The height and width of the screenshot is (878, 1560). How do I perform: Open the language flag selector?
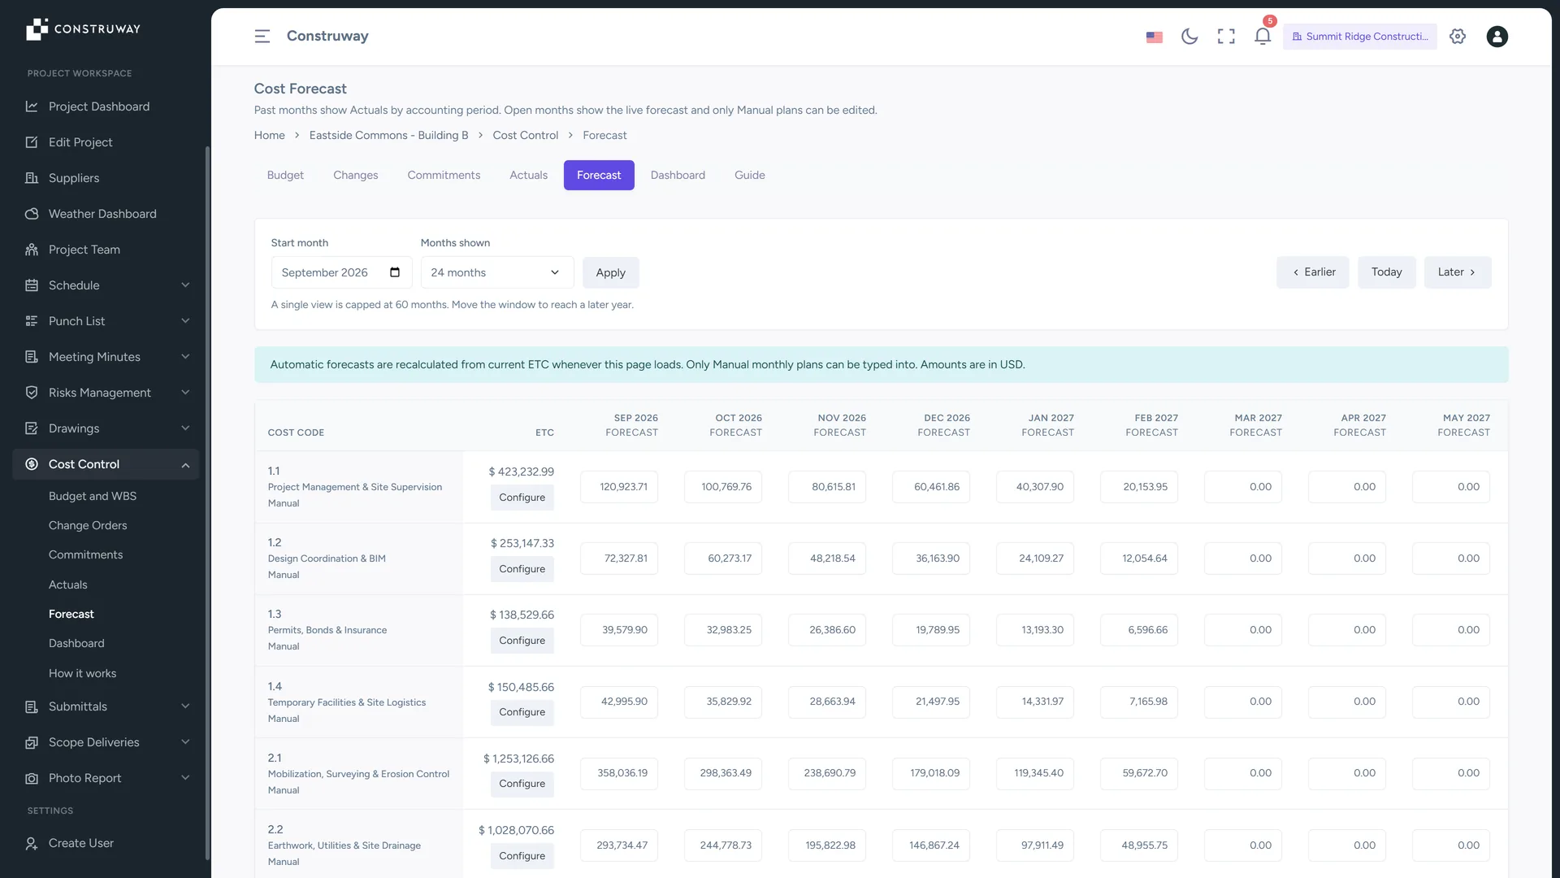(x=1154, y=37)
